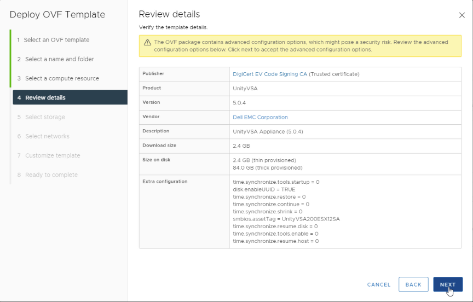473x302 pixels.
Task: Click the Size on disk row label
Action: (x=156, y=160)
